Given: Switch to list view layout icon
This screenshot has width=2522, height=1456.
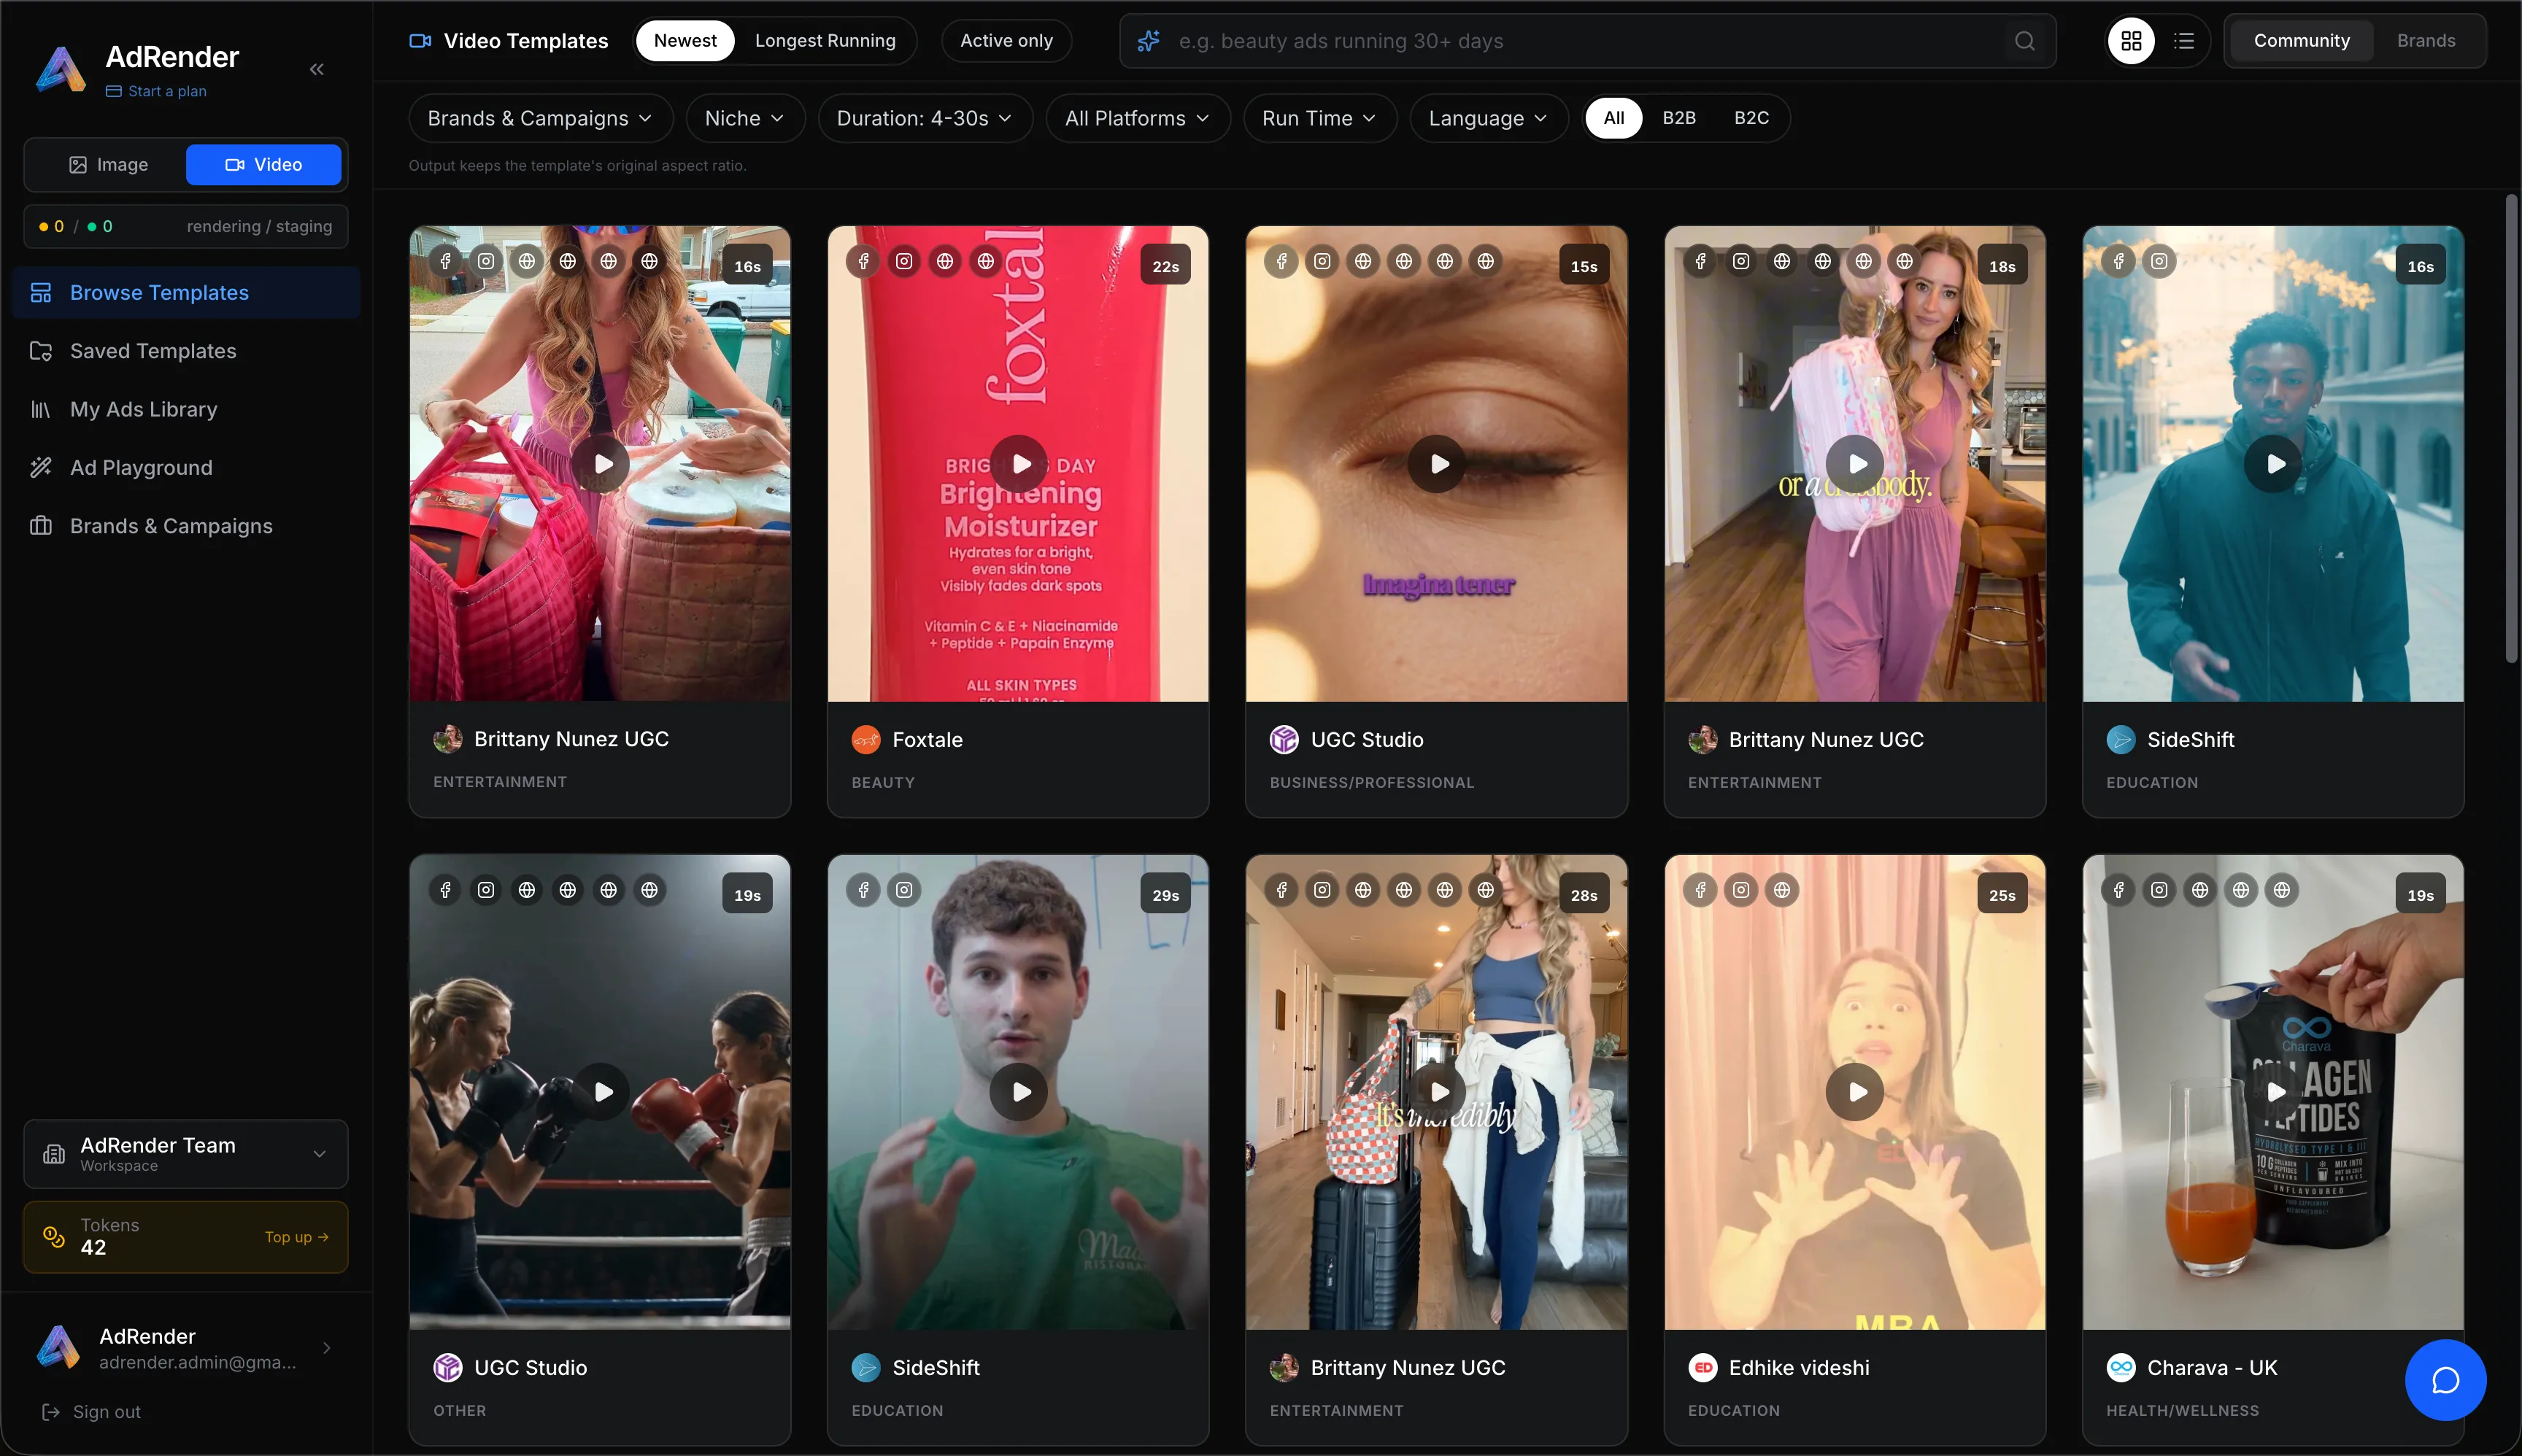Looking at the screenshot, I should (x=2184, y=41).
